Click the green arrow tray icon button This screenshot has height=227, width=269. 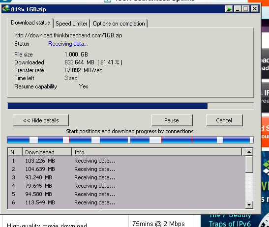coord(229,9)
